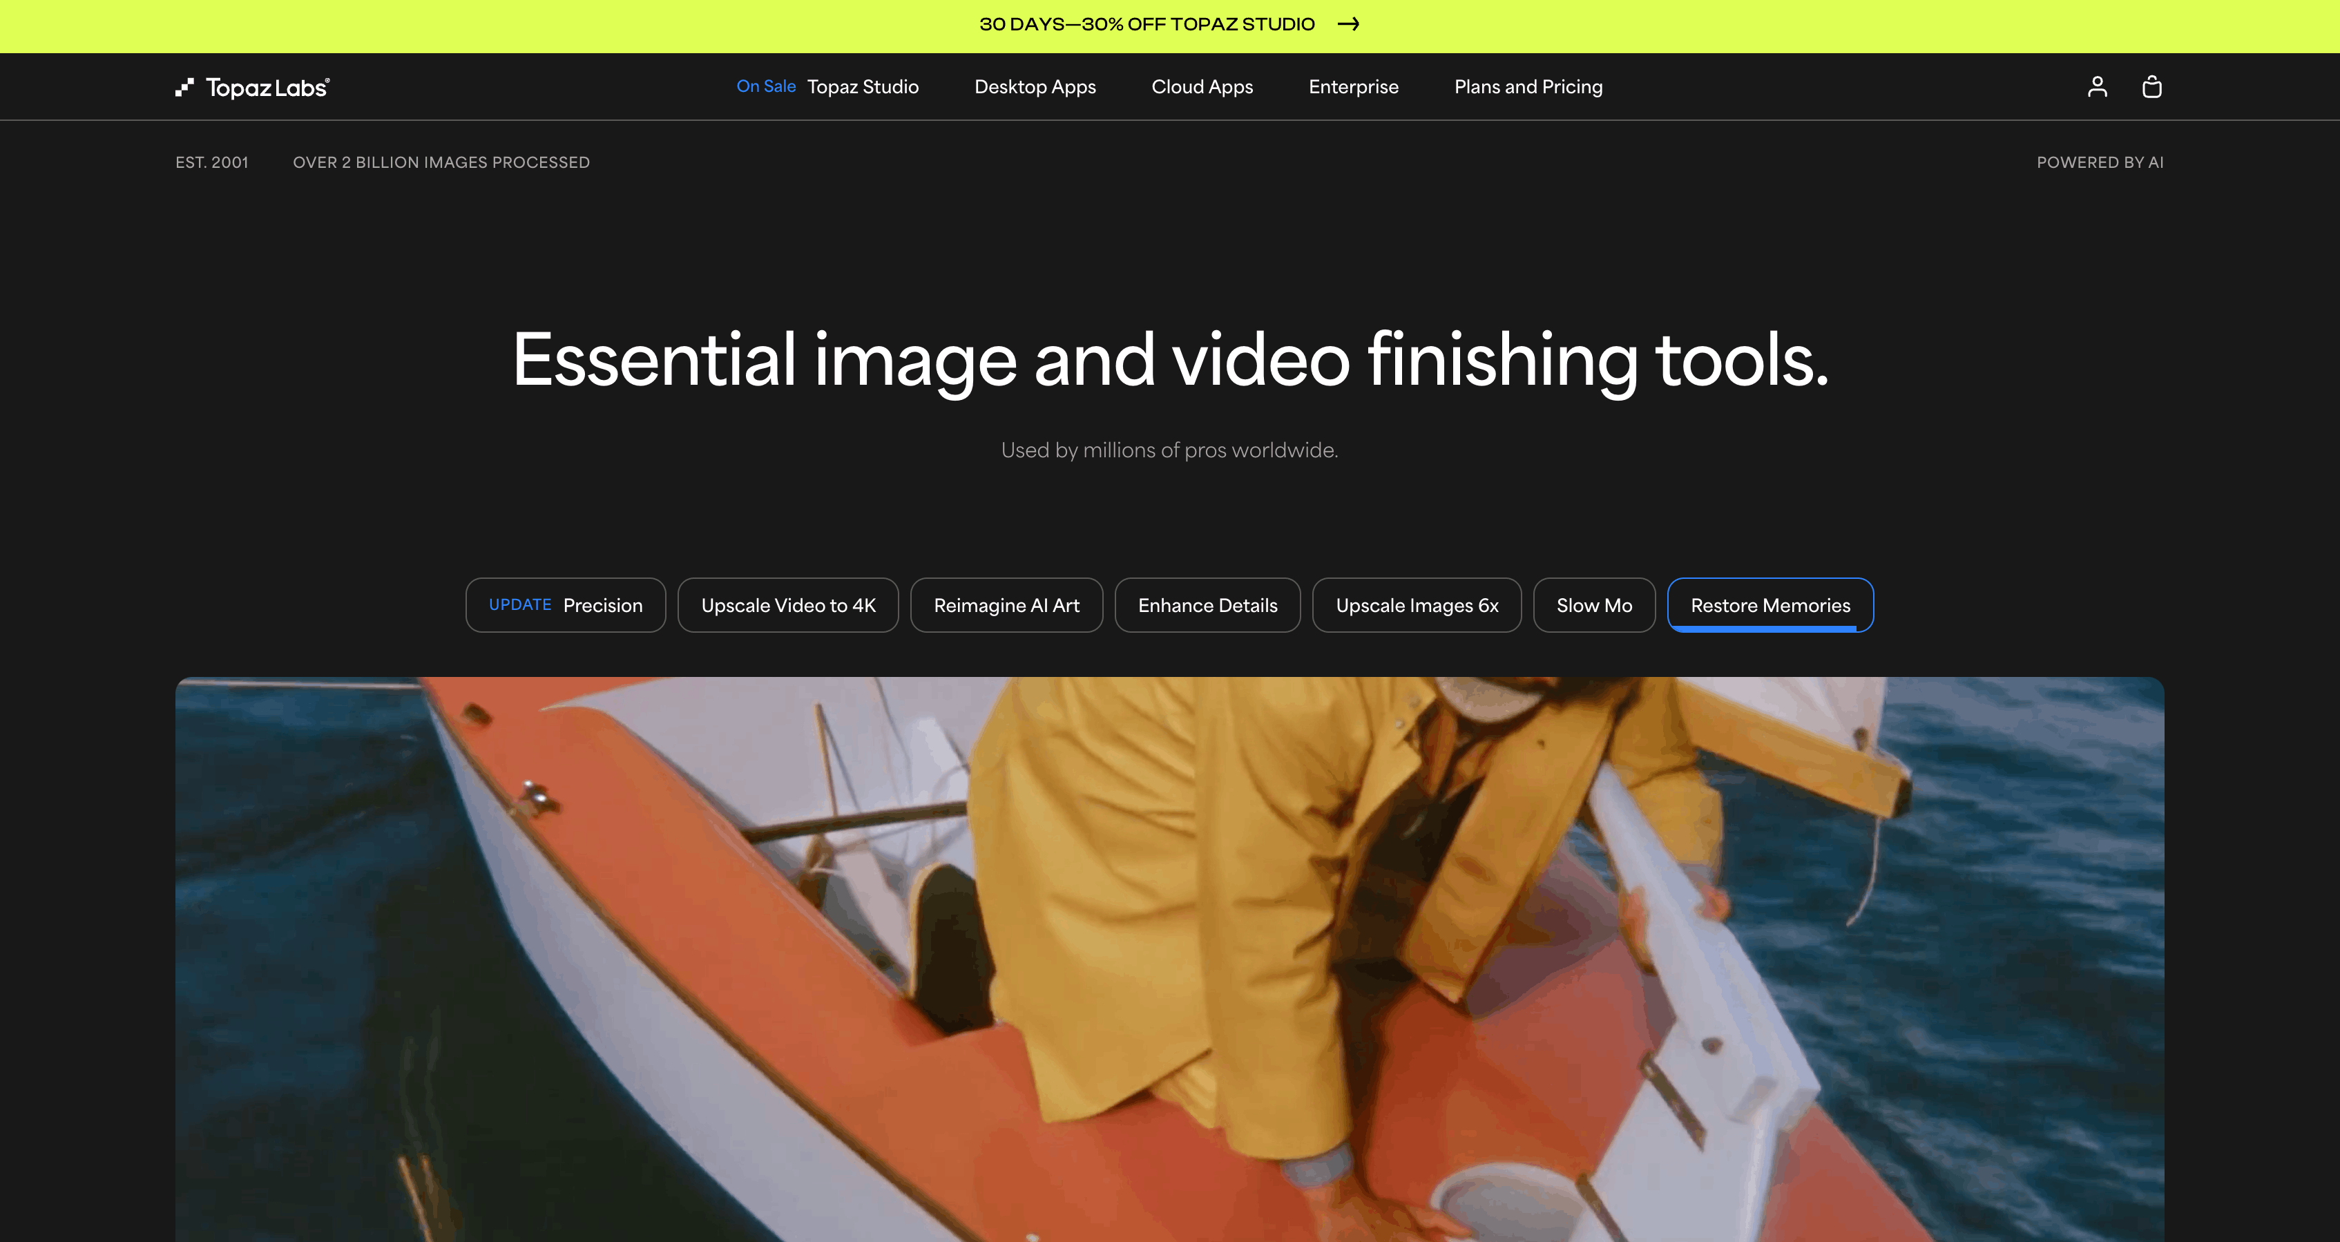2340x1242 pixels.
Task: Click the On Sale label
Action: tap(765, 86)
